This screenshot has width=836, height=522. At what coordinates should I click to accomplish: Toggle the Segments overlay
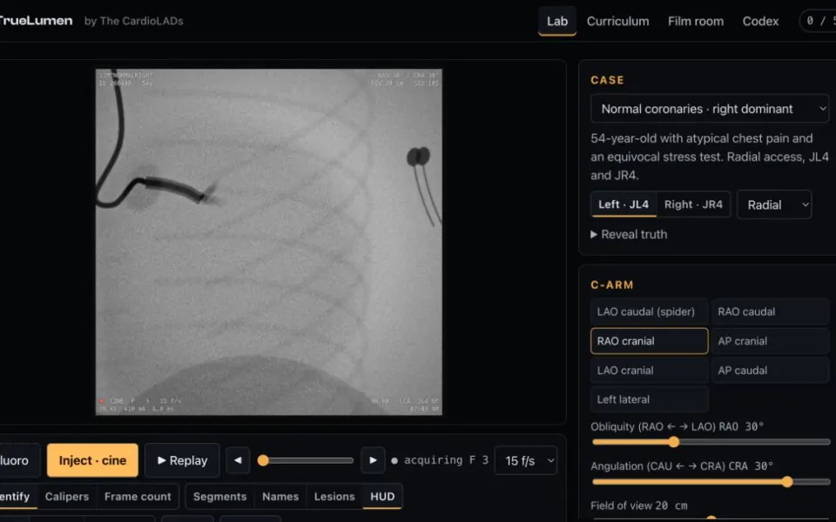click(x=219, y=497)
